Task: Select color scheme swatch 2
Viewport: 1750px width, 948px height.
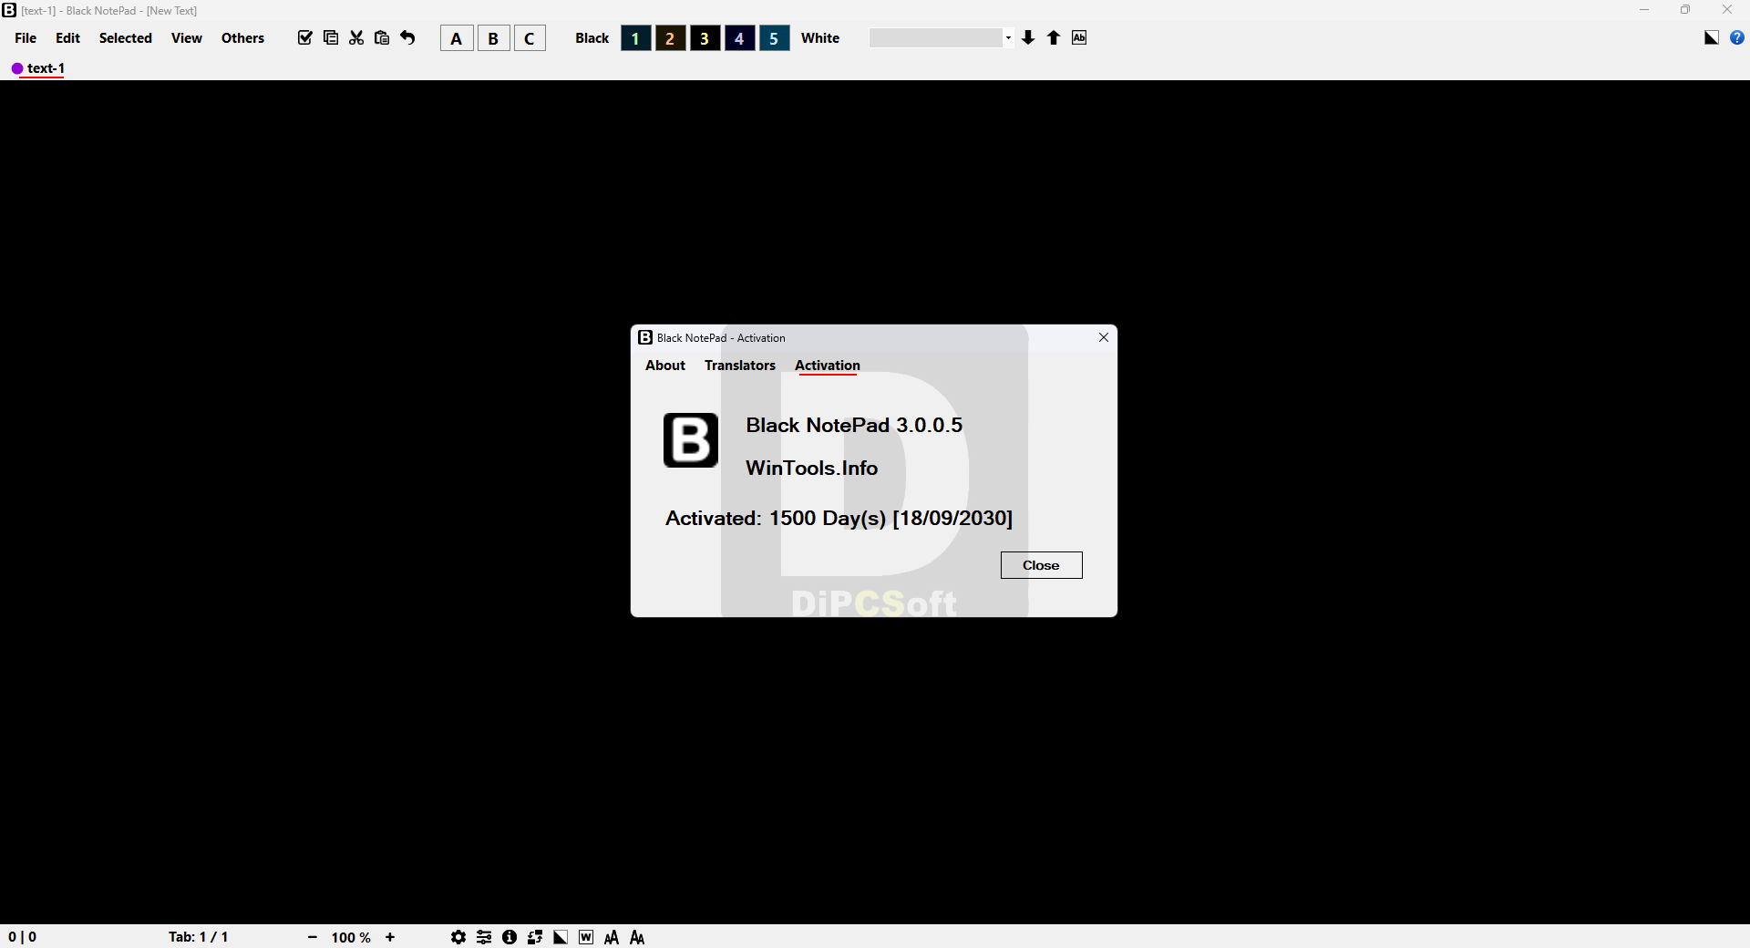Action: pos(670,38)
